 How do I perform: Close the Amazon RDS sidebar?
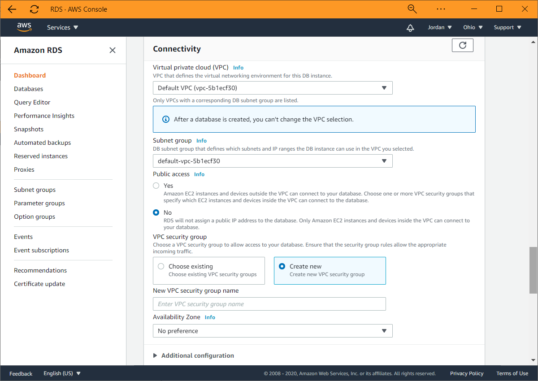coord(113,50)
